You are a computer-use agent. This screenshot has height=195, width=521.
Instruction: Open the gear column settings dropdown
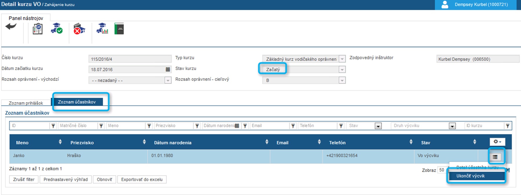[x=497, y=142]
